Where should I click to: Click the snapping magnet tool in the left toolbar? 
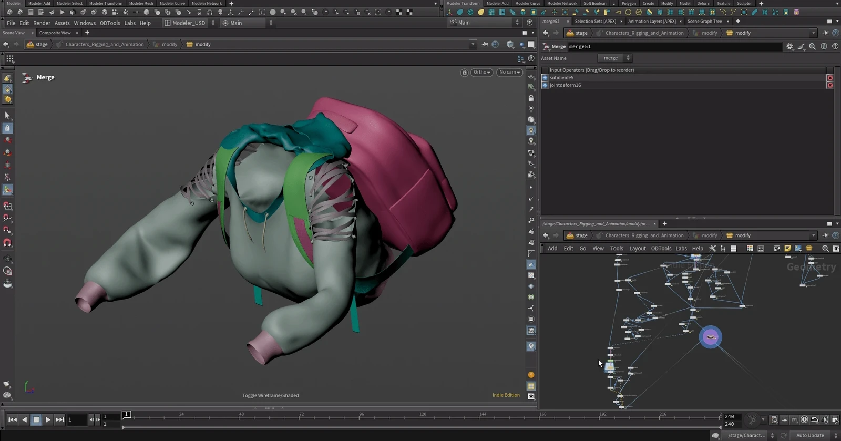[7, 243]
